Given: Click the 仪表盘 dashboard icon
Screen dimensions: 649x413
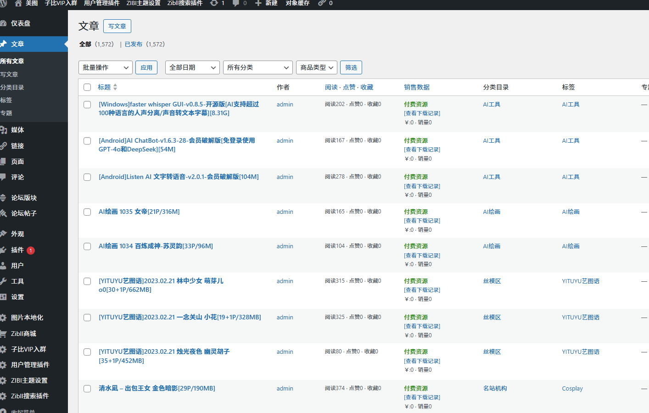Looking at the screenshot, I should [4, 23].
